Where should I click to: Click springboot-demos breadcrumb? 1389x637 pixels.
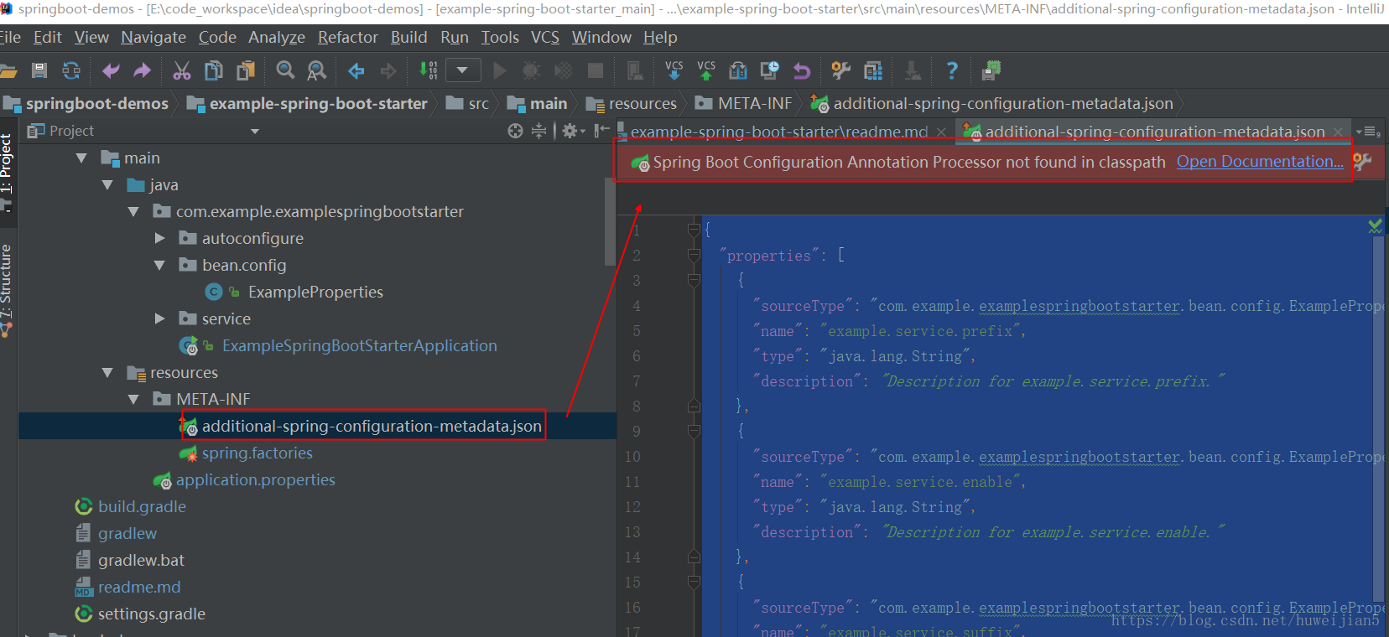(x=96, y=103)
